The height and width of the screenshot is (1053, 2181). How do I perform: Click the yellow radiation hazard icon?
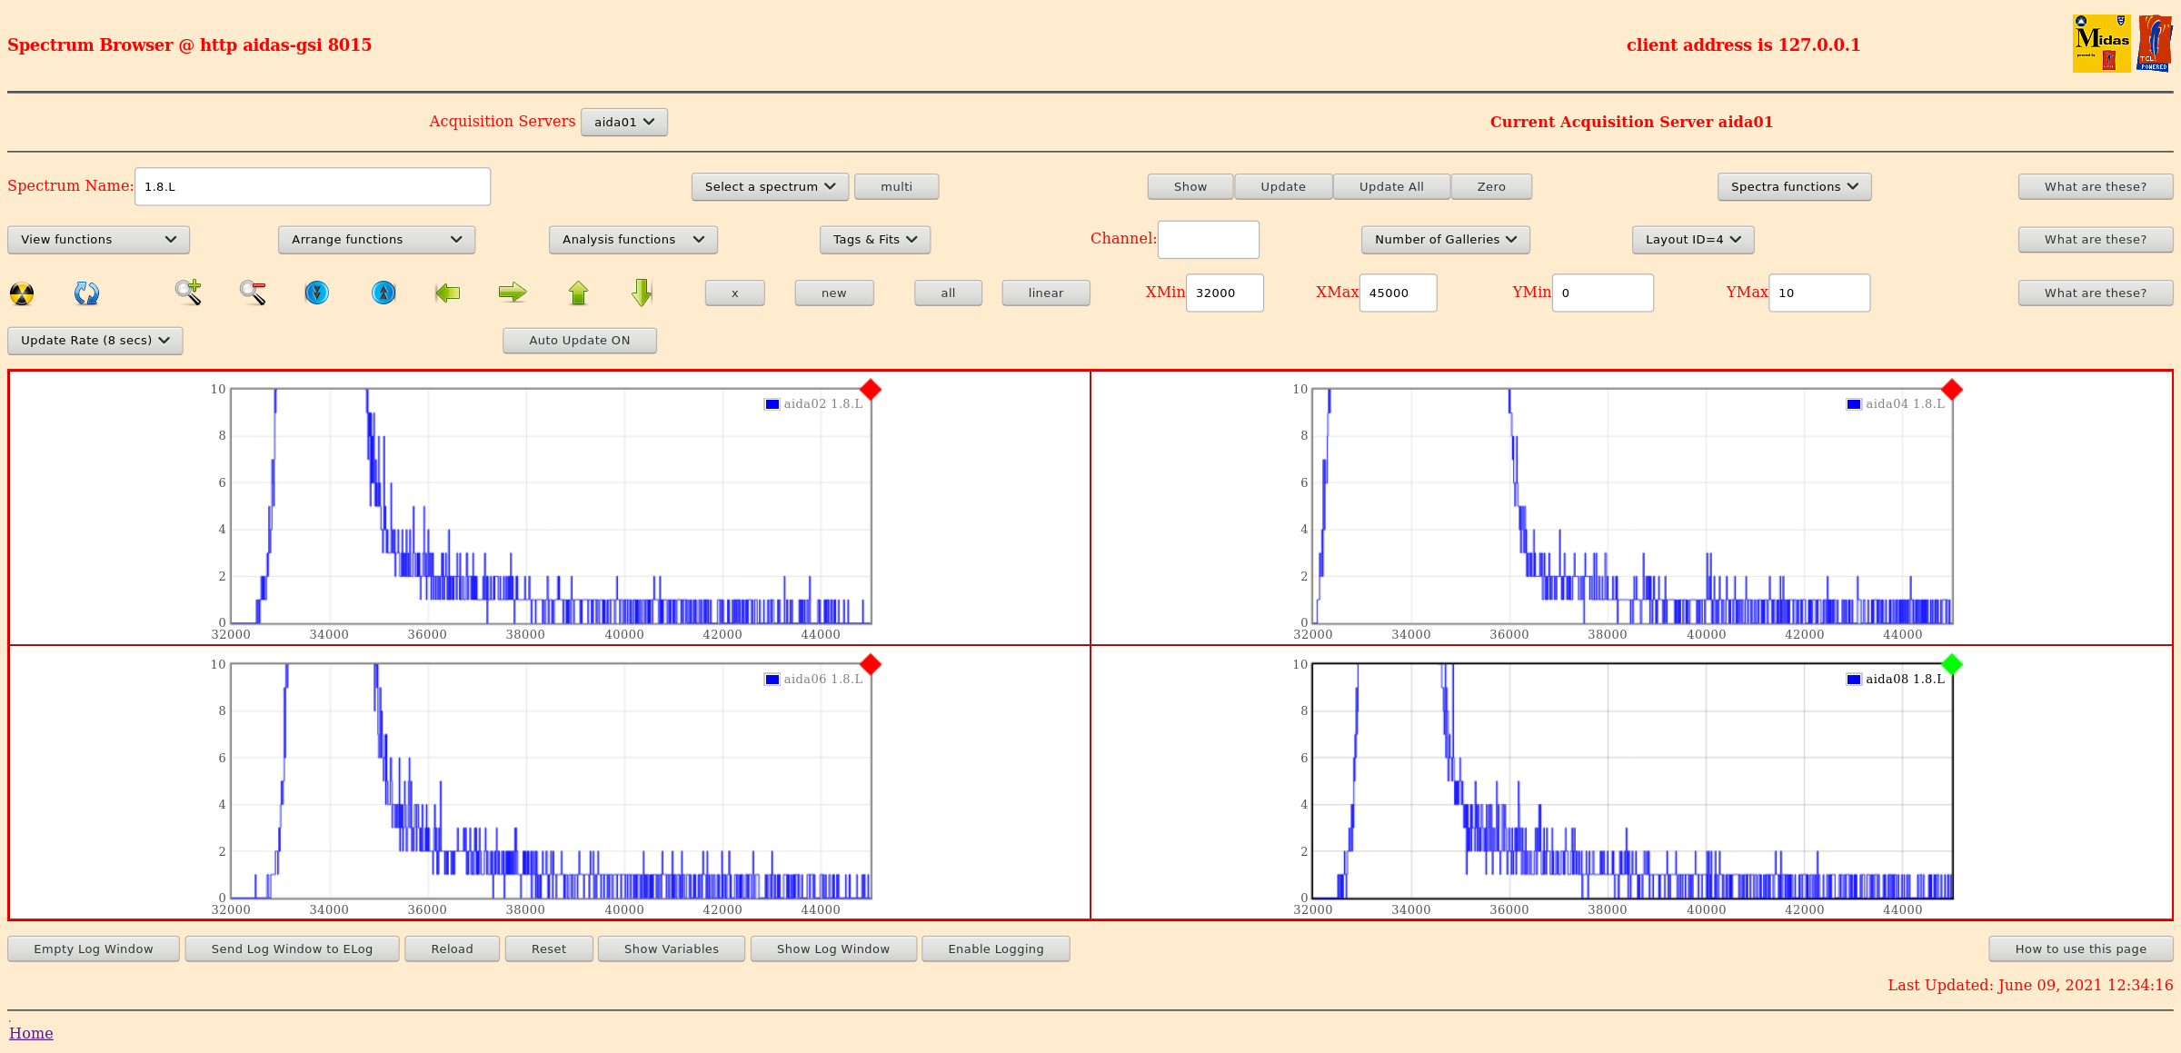click(22, 293)
